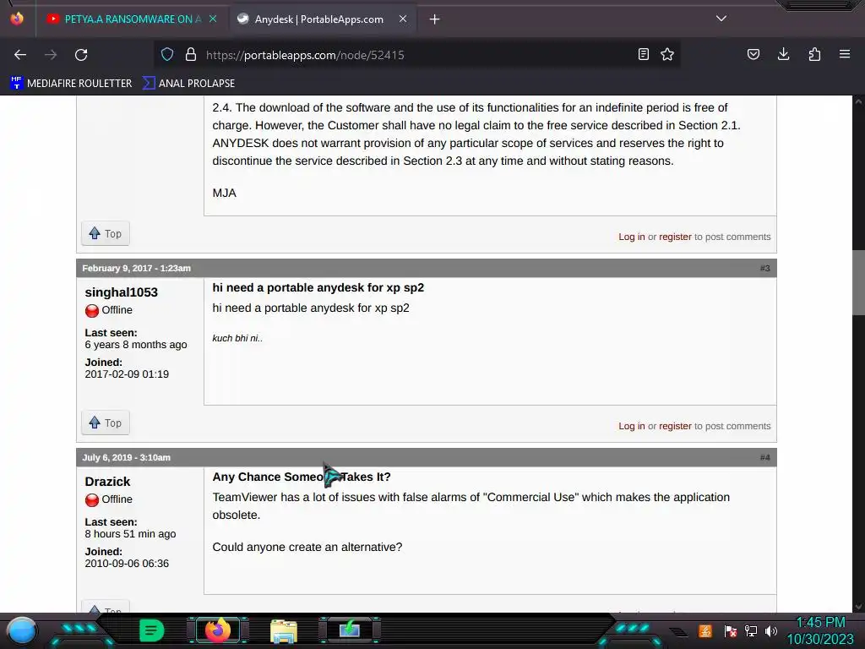Screen dimensions: 865x649
Task: Click Log in link under comment #3
Action: coord(632,426)
